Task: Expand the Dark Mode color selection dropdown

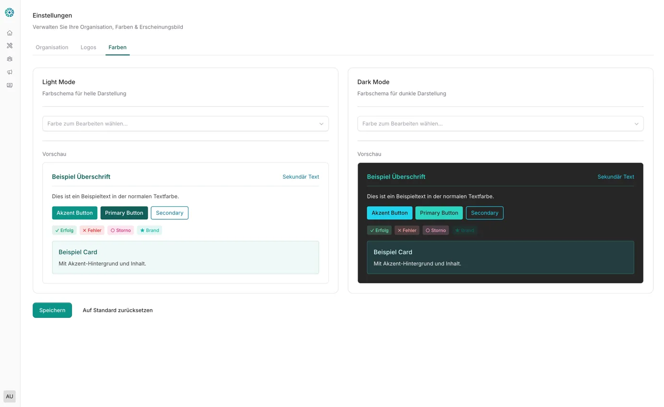Action: 500,124
